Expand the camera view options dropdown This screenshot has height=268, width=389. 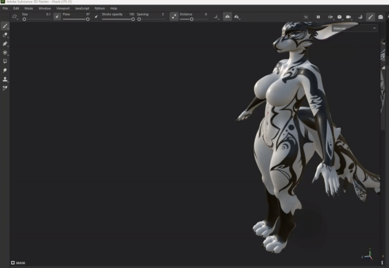(349, 16)
